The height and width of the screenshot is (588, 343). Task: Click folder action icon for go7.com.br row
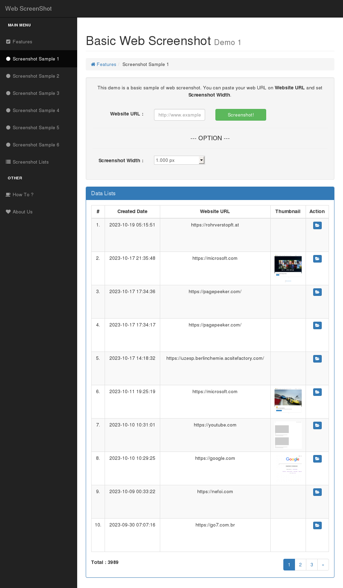[x=317, y=525]
